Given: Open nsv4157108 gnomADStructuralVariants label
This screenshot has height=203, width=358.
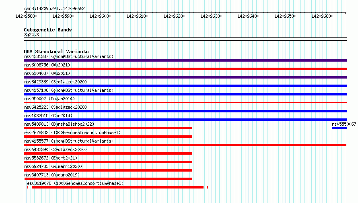Looking at the screenshot, I should (69, 90).
